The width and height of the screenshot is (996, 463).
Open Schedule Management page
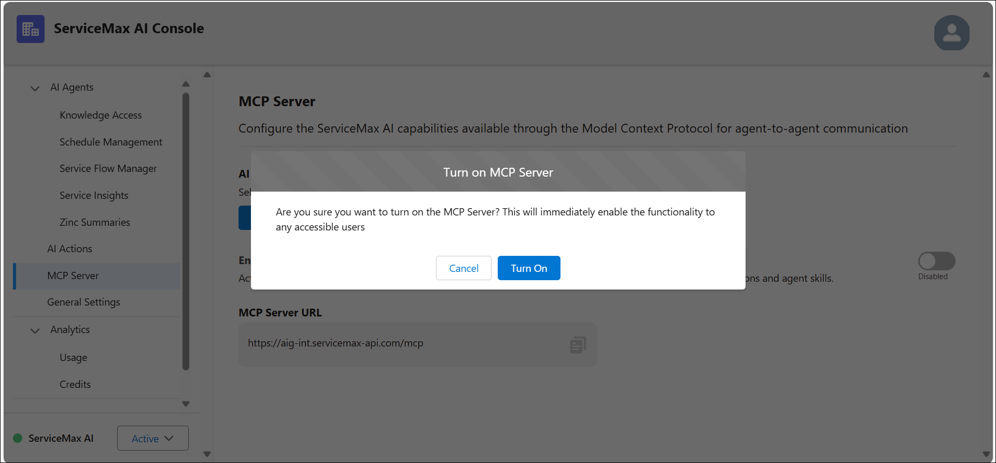(x=111, y=142)
